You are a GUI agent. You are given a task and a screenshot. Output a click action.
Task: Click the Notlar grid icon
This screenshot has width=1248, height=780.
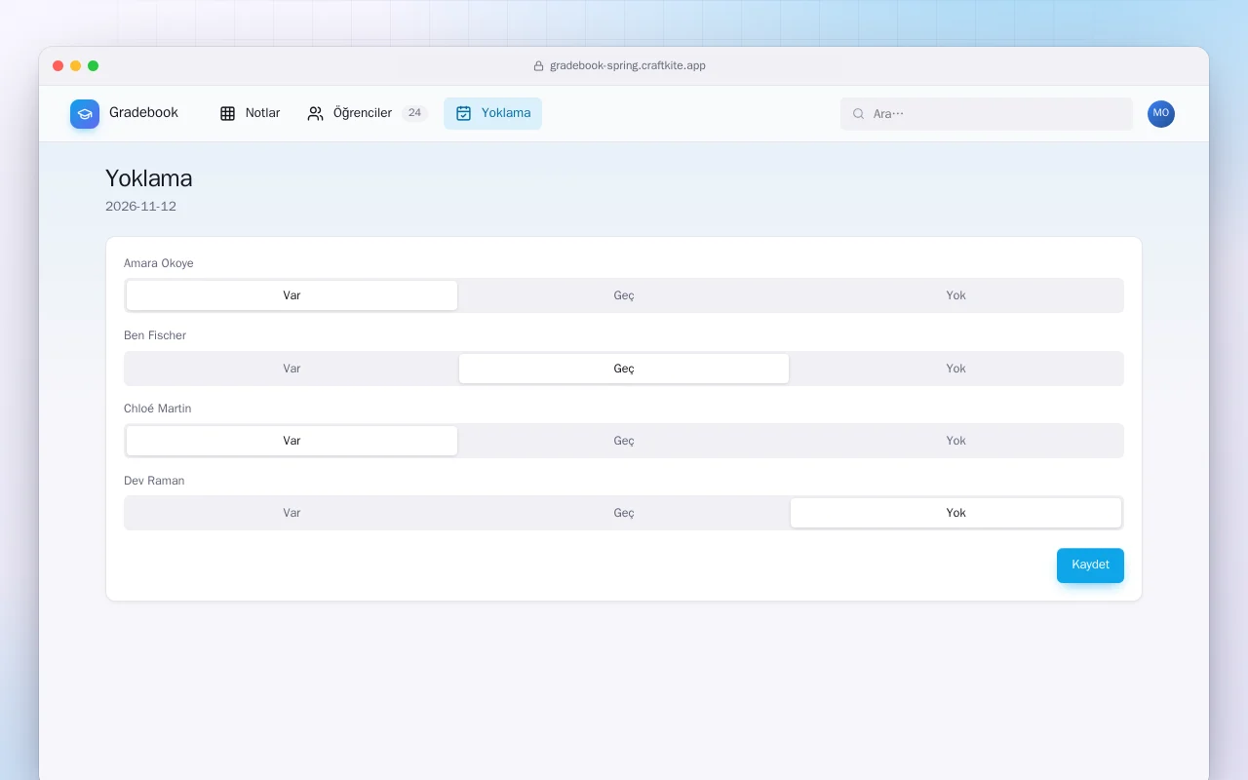pyautogui.click(x=228, y=113)
